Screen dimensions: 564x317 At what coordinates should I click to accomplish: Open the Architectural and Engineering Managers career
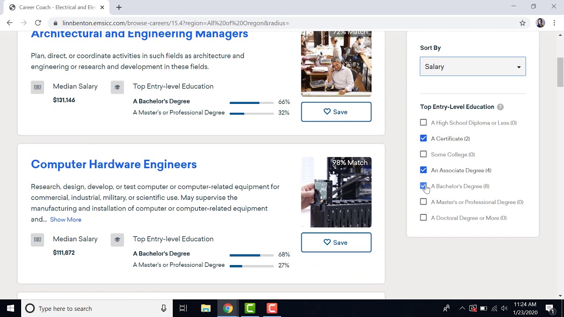[139, 34]
